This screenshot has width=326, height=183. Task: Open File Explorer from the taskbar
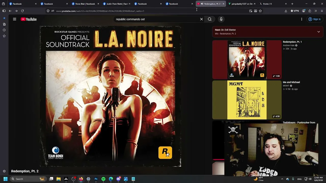(59, 179)
